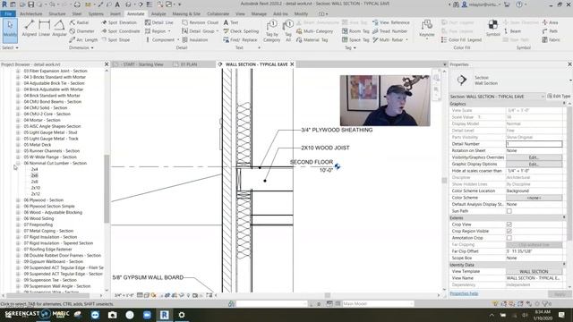Open the Insert ribbon tab

[x=115, y=14]
